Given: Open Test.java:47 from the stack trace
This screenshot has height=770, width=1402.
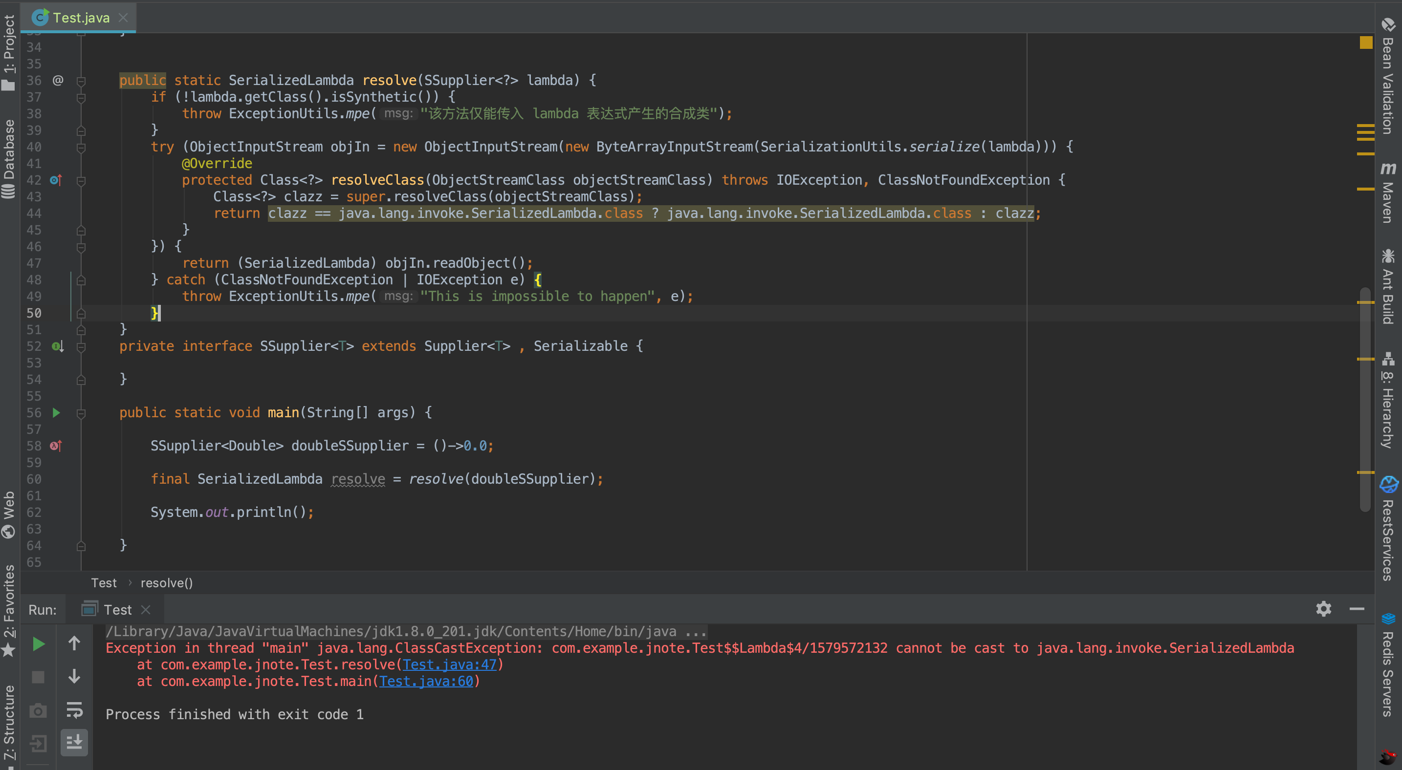Looking at the screenshot, I should coord(451,664).
